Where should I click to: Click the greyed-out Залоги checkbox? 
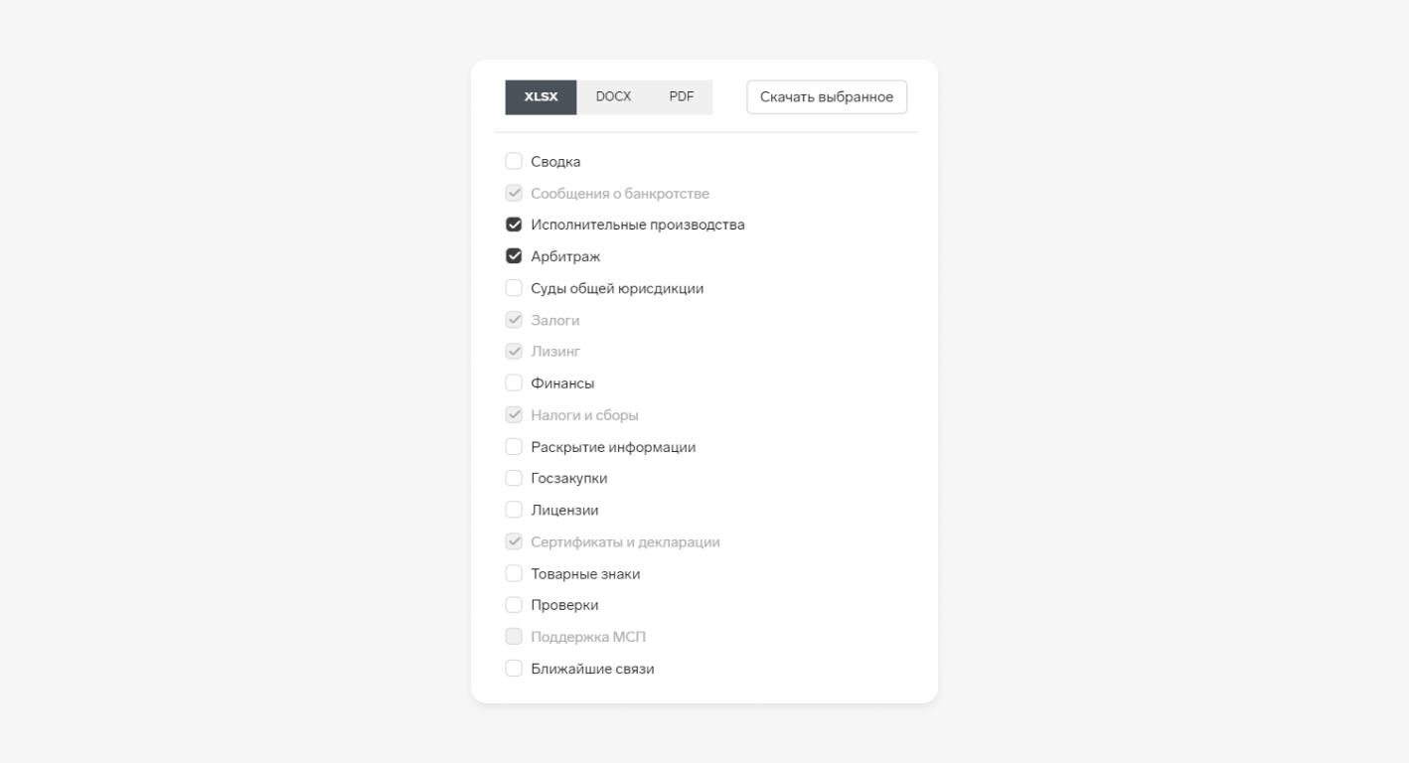coord(514,320)
